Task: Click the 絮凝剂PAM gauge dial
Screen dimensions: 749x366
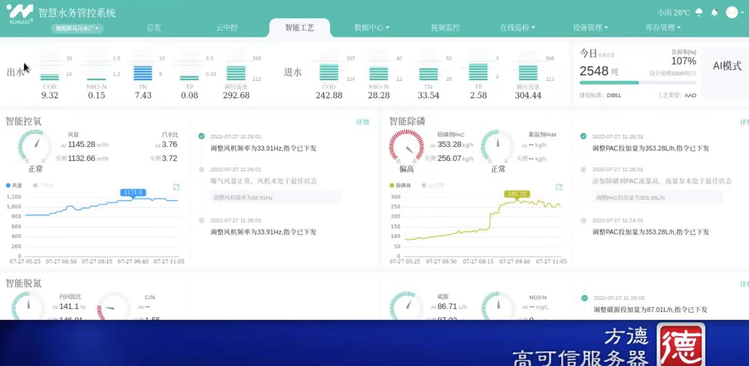Action: [498, 146]
